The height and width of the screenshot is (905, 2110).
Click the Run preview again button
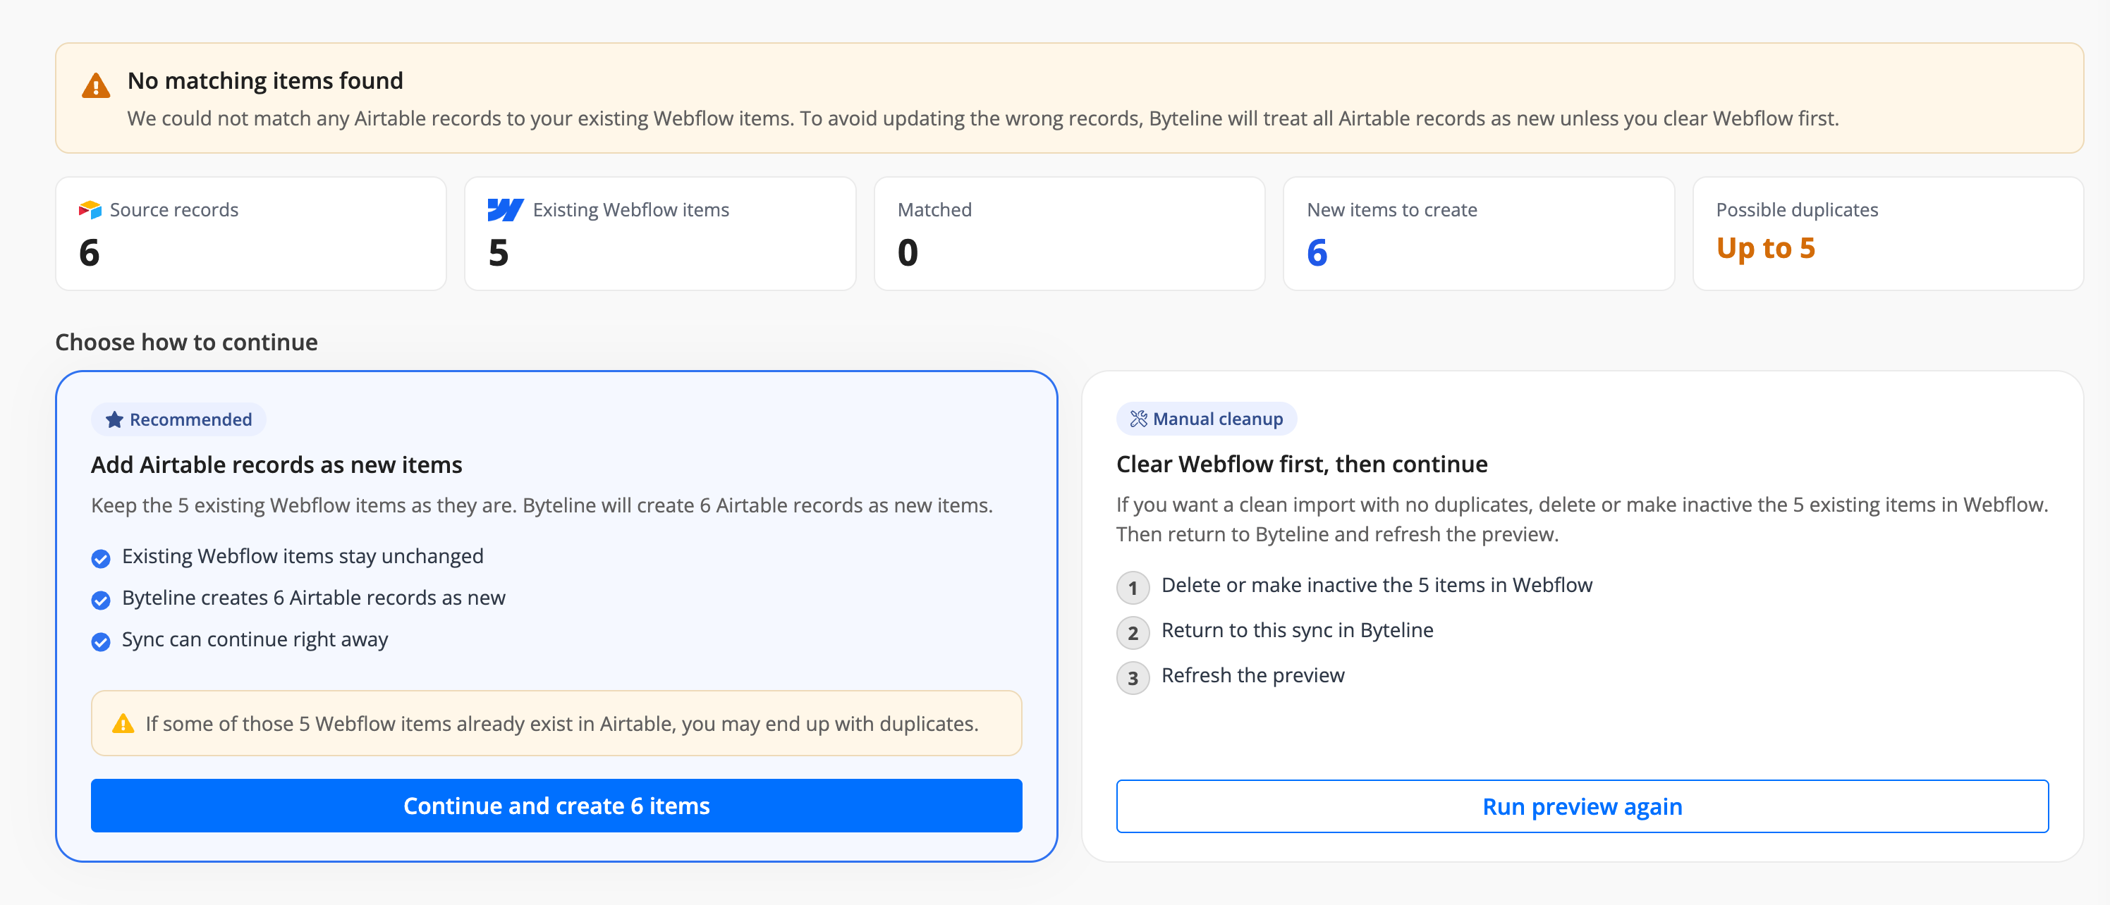pos(1582,806)
